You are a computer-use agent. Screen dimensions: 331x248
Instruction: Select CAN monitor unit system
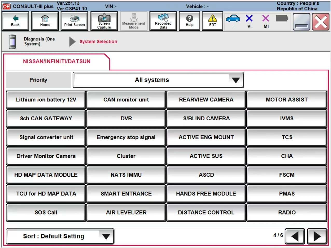(126, 100)
